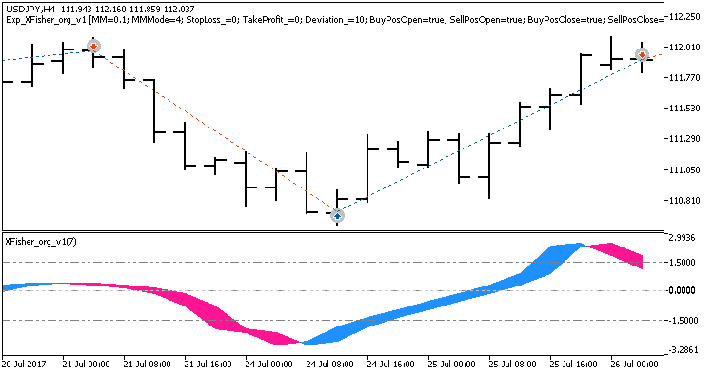714x375 pixels.
Task: Click the 24 Jul 16:00 time label
Action: pos(390,365)
